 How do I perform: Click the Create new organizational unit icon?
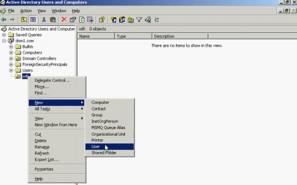(130, 20)
